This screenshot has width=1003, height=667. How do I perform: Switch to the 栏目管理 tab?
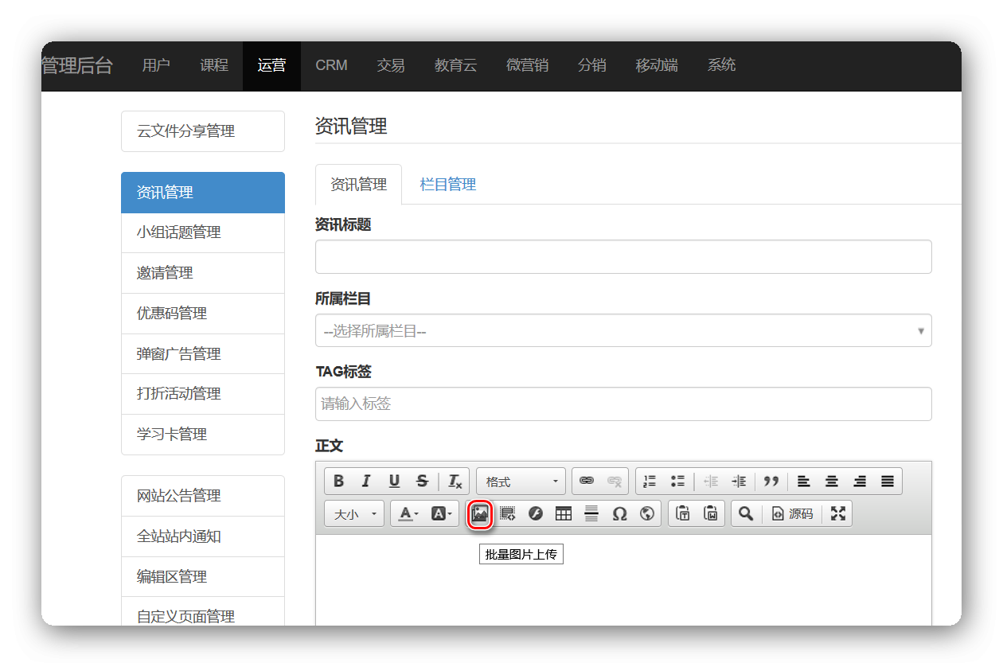pos(447,185)
